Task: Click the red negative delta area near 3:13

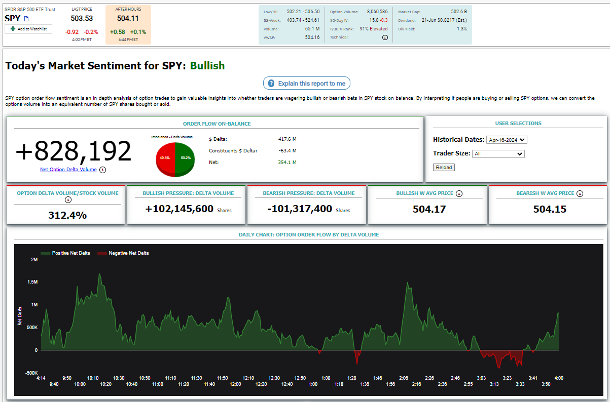Action: click(x=499, y=358)
